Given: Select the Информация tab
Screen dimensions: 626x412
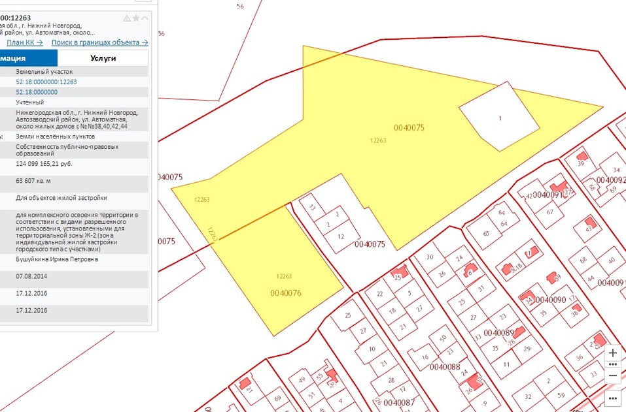Looking at the screenshot, I should [26, 57].
